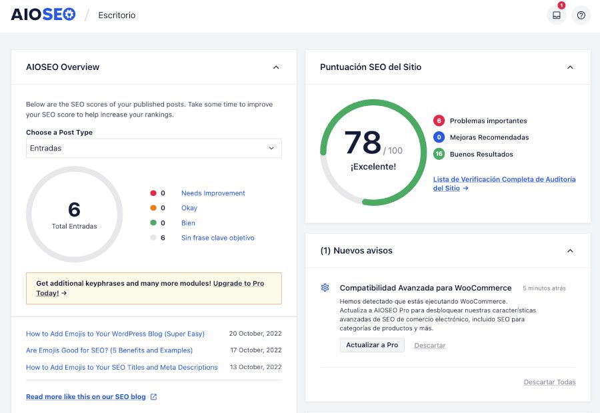Viewport: 600px width, 413px height.
Task: Open the Needs Improvement posts link
Action: coord(213,193)
